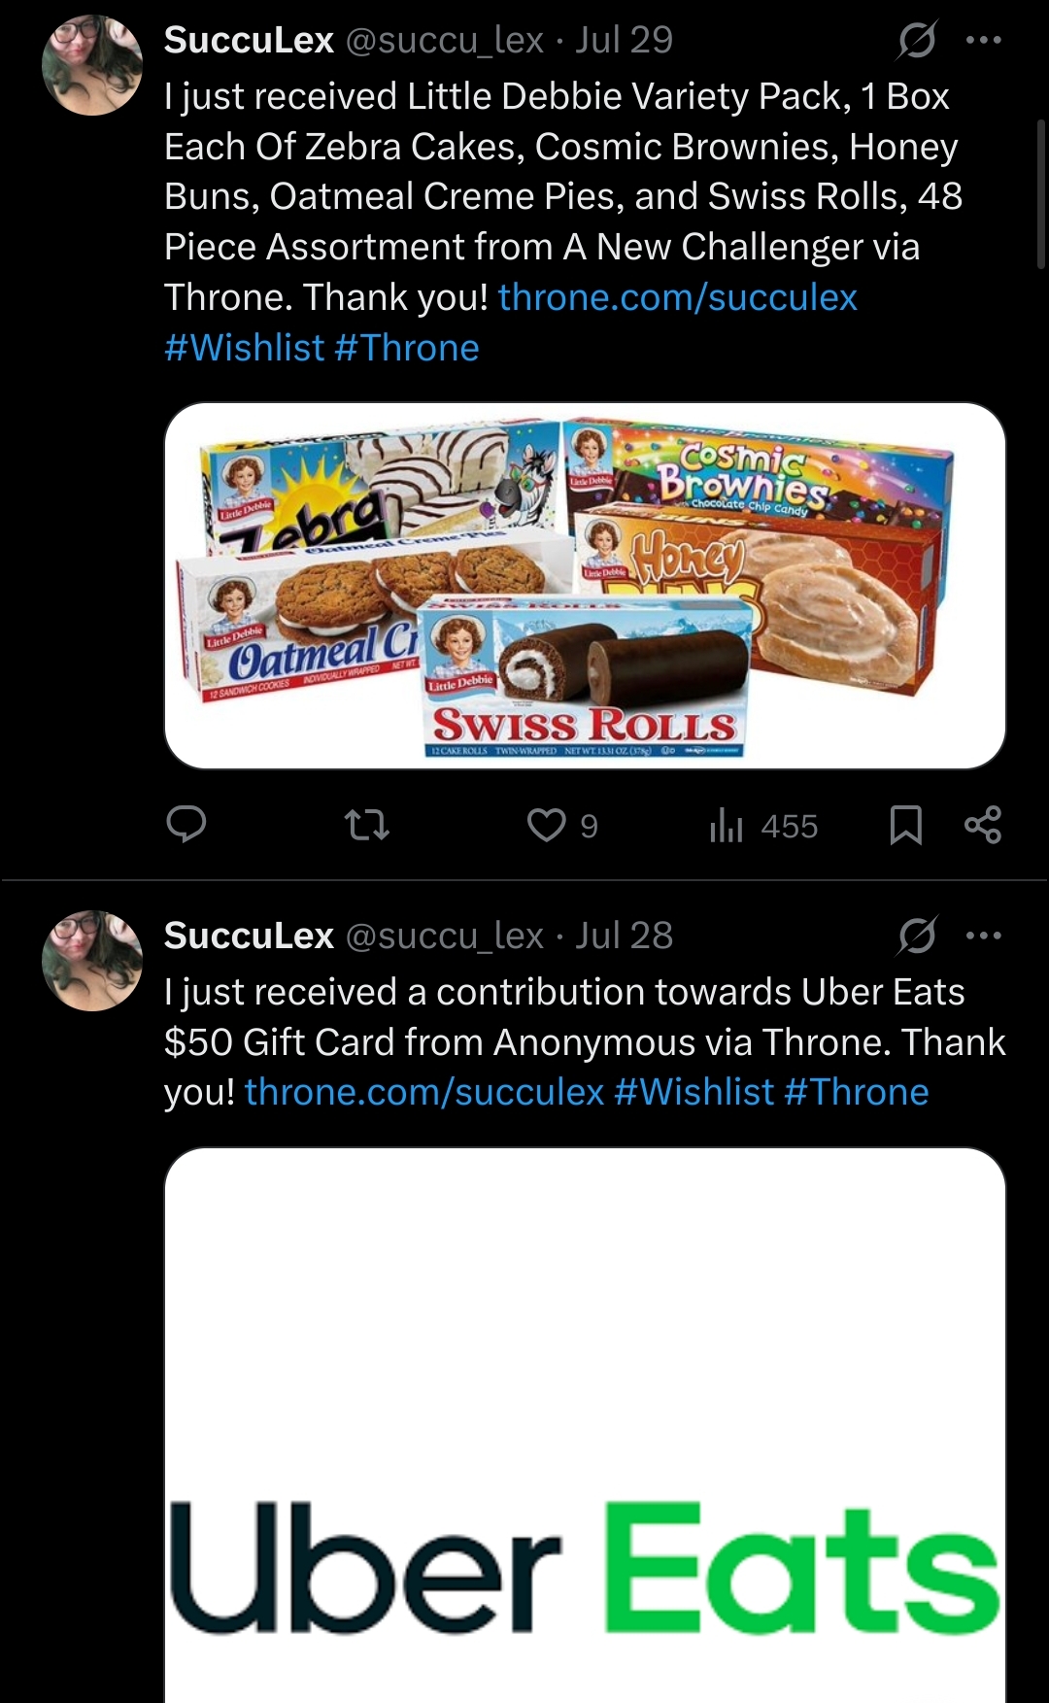The width and height of the screenshot is (1049, 1703).
Task: Open throne.com/succulex link in Little Debbie tweet
Action: 677,297
